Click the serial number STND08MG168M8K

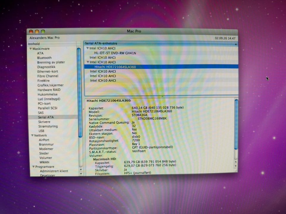click(152, 119)
